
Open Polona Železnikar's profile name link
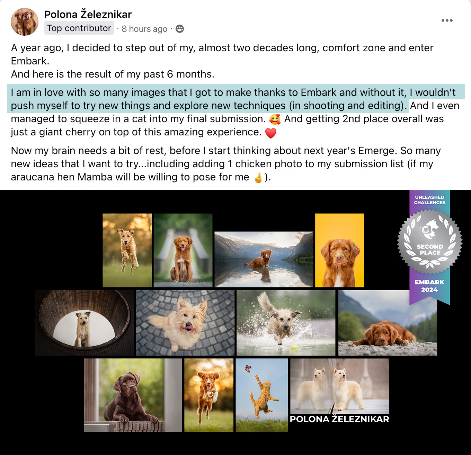point(88,14)
